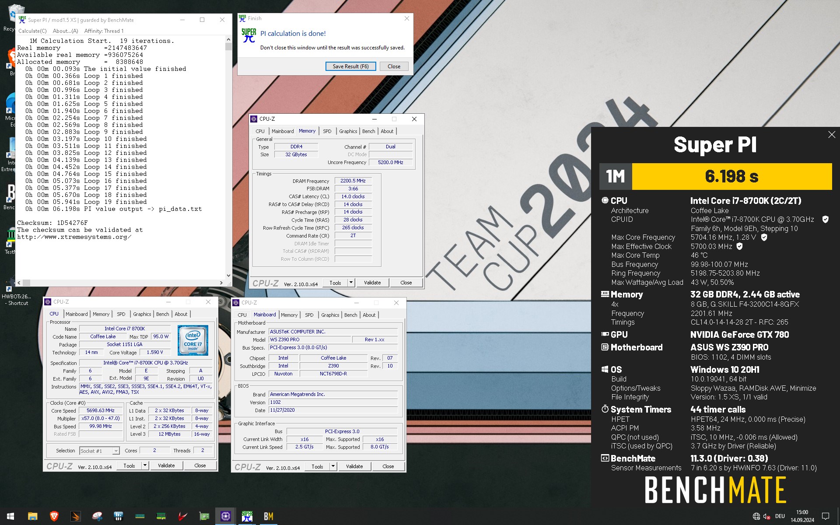The width and height of the screenshot is (840, 525).
Task: Close the BenchMate result panel
Action: [x=832, y=135]
